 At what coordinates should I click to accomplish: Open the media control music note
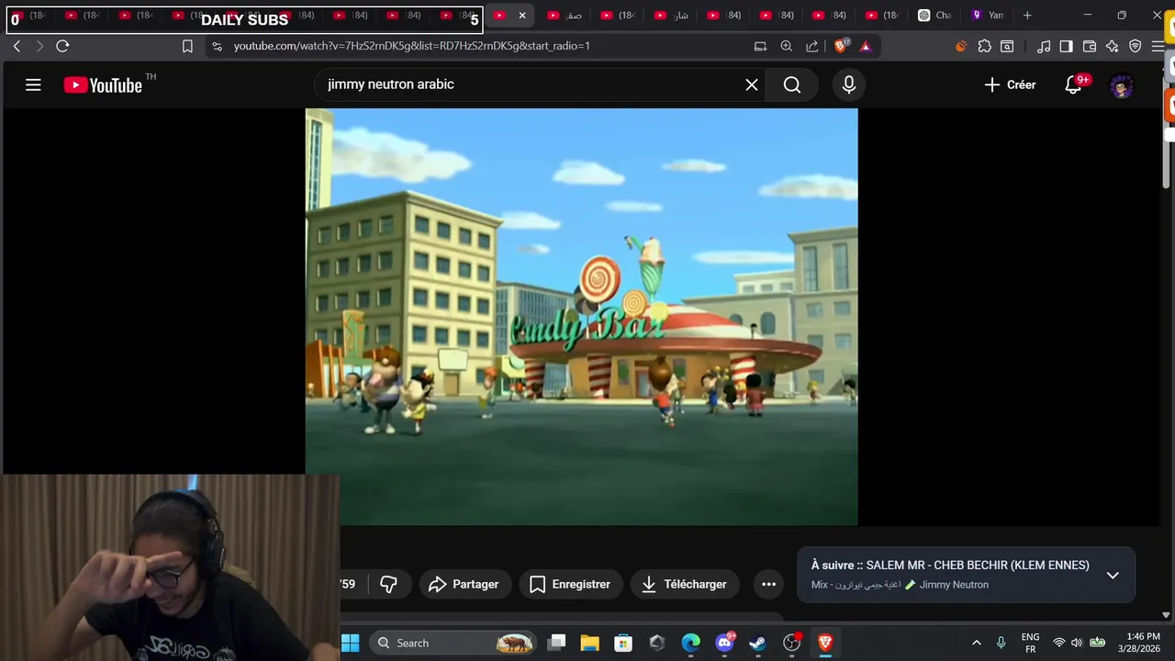click(x=1044, y=46)
